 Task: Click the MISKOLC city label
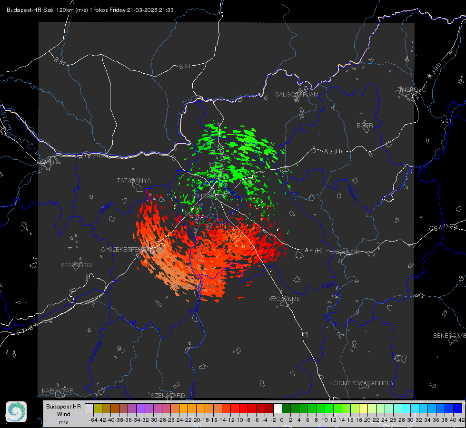(413, 89)
